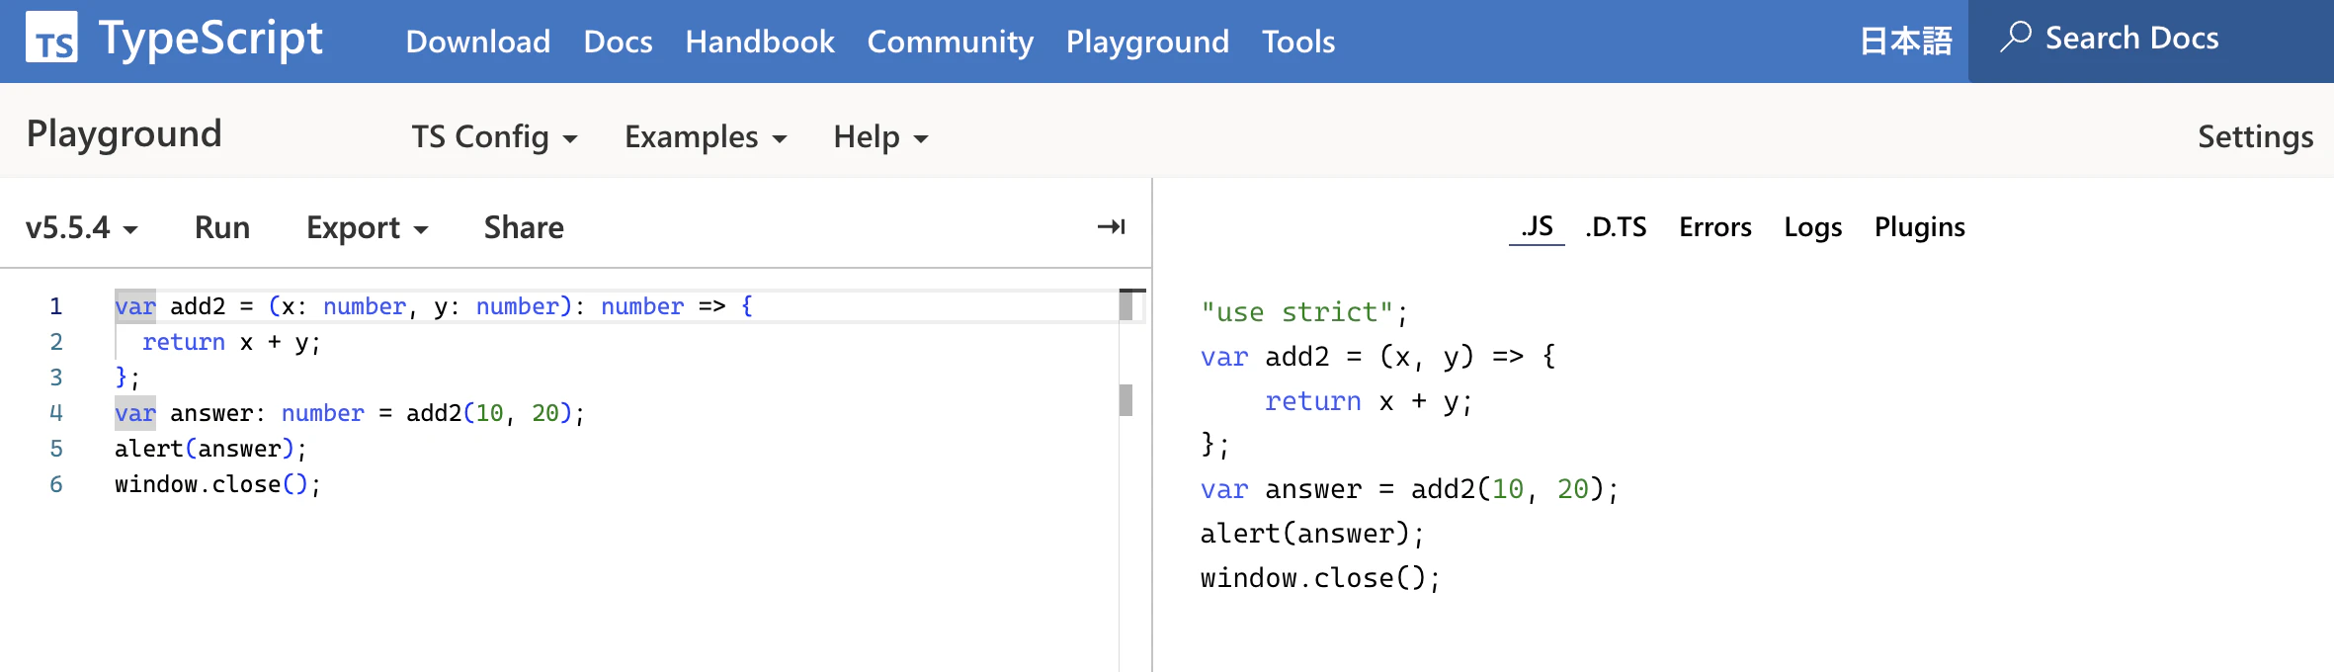Click the Share button

pyautogui.click(x=524, y=227)
